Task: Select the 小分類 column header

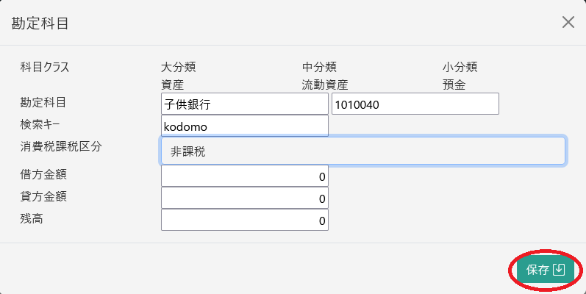Action: click(460, 67)
